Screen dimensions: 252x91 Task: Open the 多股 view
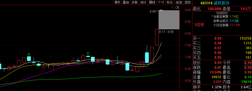135,2
